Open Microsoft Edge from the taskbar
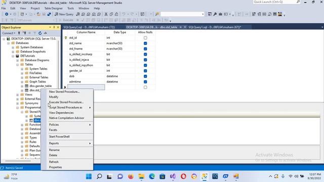Screen dimensions: 324x182 pos(152,176)
